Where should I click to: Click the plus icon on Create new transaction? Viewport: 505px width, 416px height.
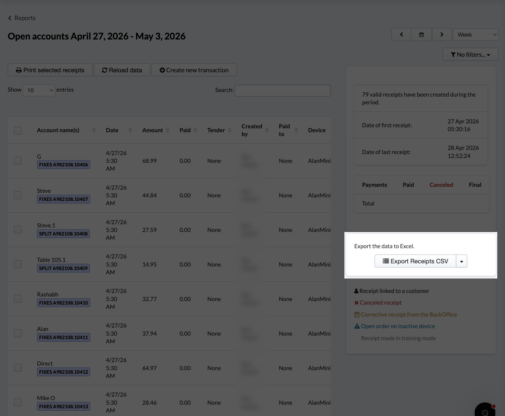pyautogui.click(x=162, y=70)
